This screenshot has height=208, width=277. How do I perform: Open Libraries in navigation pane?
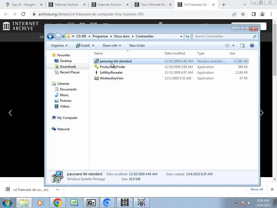tap(63, 84)
